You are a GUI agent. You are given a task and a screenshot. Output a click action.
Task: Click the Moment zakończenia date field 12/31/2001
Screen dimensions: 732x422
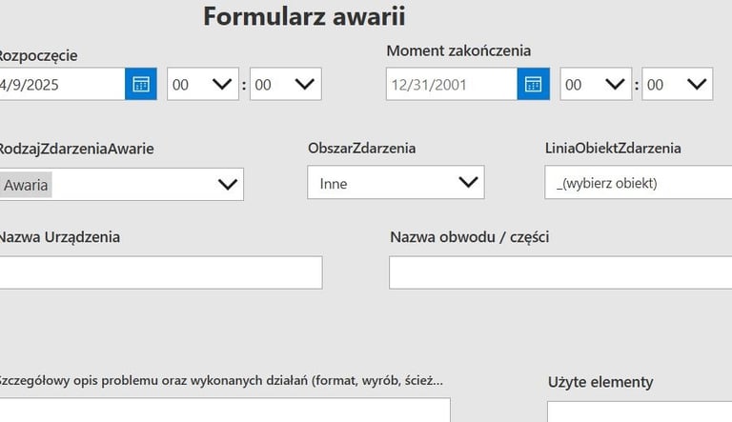[452, 84]
